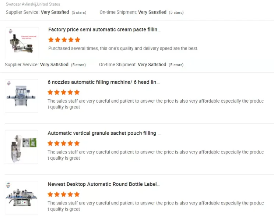Click second 'On-time Shipment' 5 stars label

click(176, 65)
